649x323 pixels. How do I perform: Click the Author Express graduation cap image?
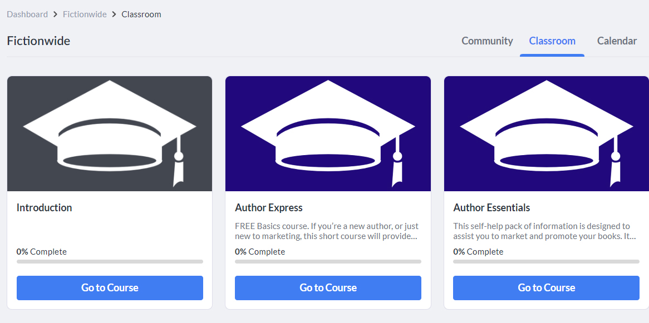tap(328, 133)
